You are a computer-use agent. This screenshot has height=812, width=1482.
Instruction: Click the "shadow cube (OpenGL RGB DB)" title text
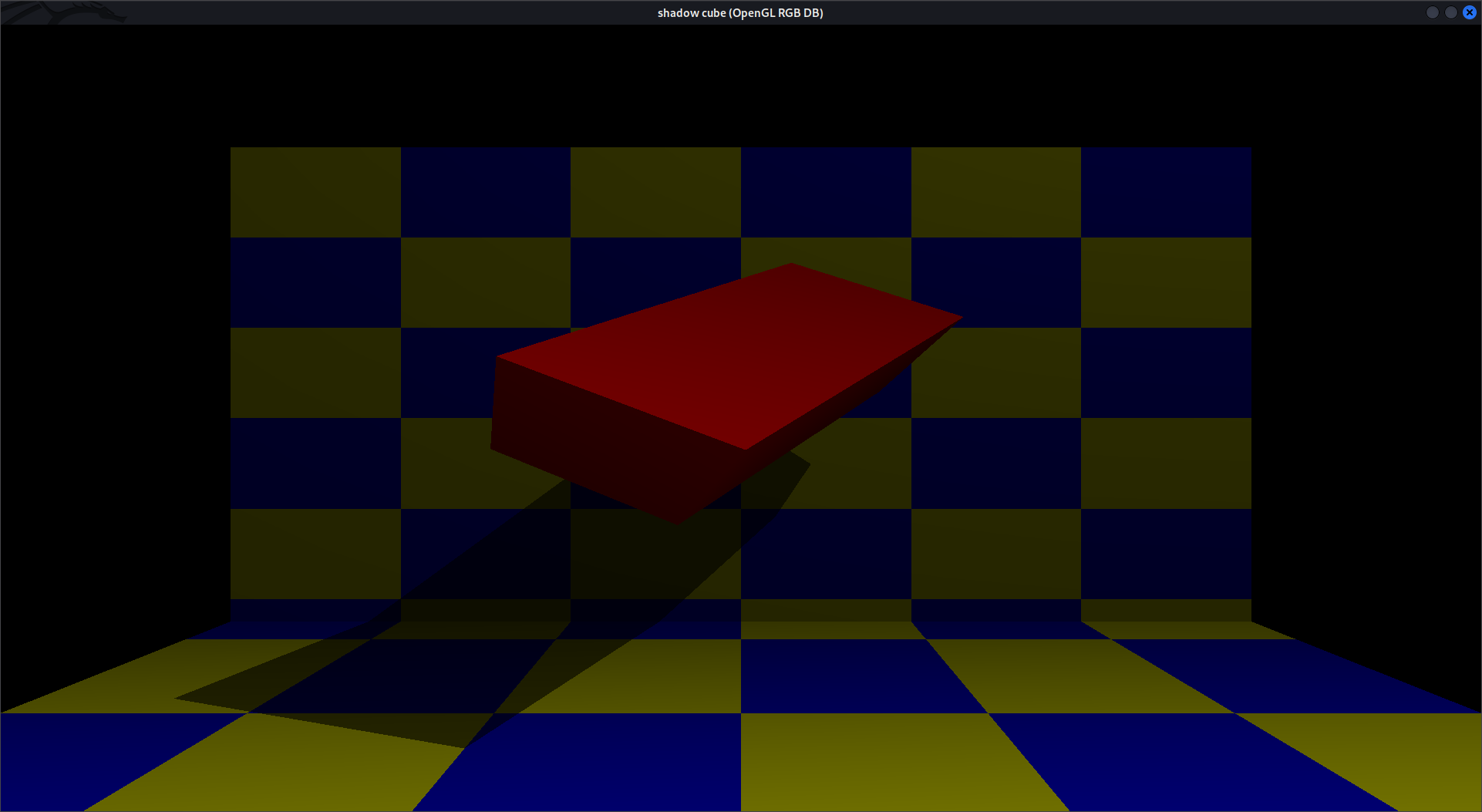coord(740,13)
